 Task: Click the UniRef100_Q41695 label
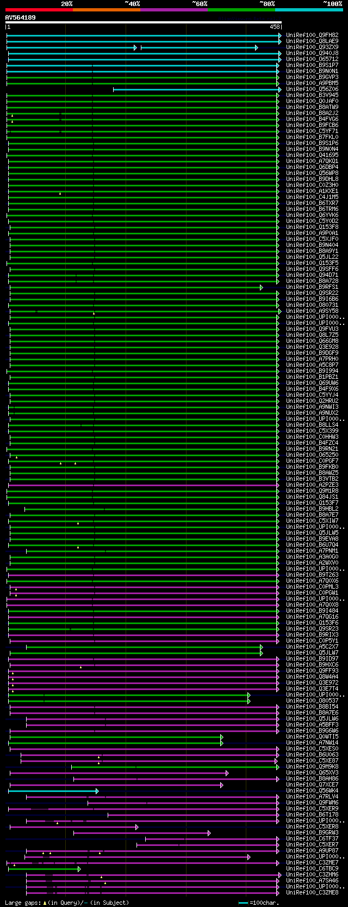point(312,155)
